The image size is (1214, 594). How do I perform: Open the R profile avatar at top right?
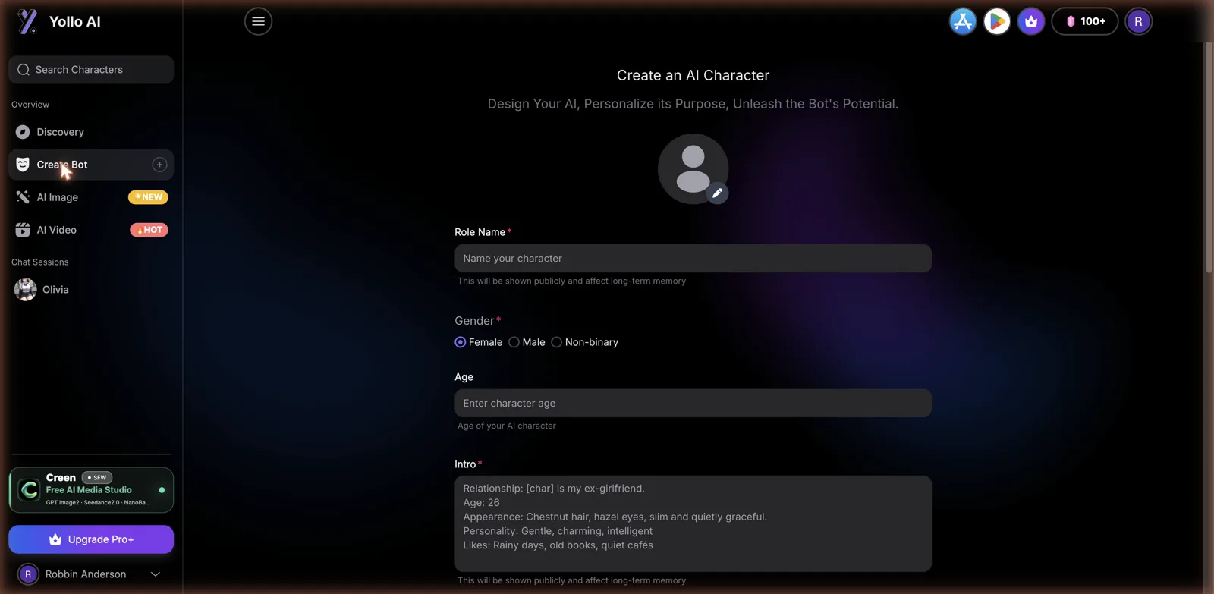point(1138,21)
